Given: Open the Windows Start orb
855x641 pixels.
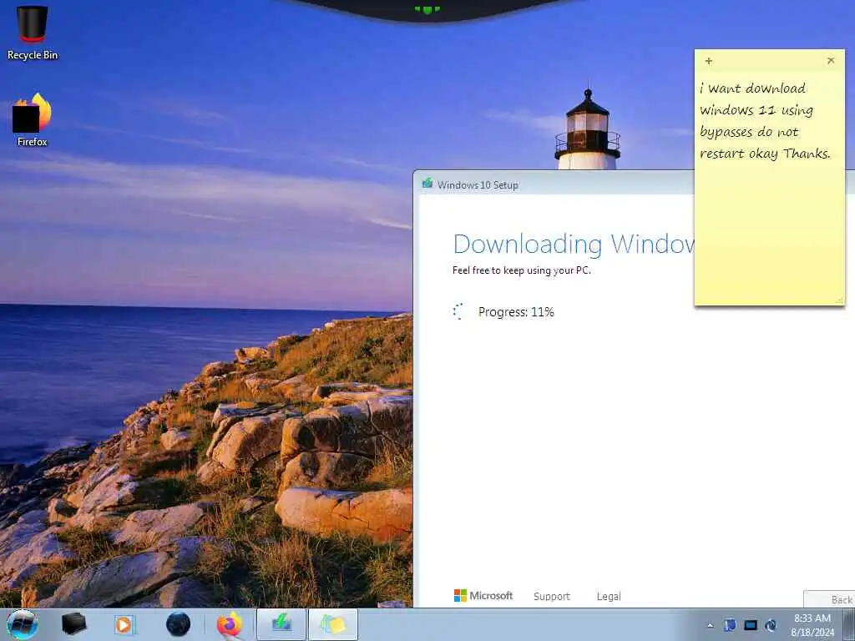Looking at the screenshot, I should pos(23,624).
